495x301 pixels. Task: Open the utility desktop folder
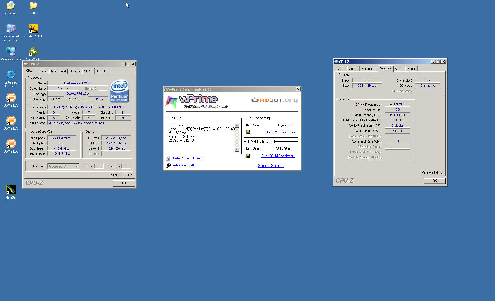coord(33,7)
